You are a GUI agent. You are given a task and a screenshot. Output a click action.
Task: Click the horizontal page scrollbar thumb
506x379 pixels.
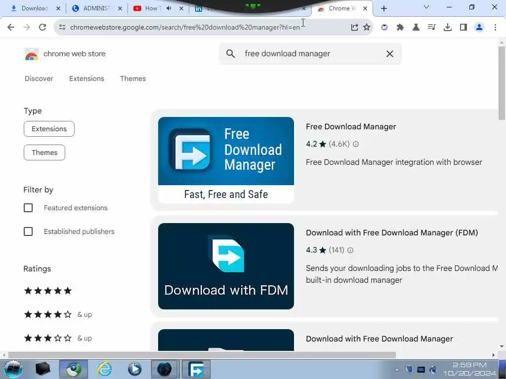coord(202,355)
